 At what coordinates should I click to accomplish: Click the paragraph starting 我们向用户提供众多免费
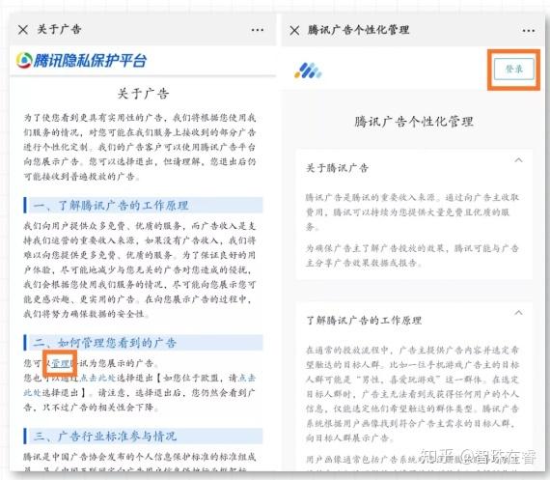140,269
